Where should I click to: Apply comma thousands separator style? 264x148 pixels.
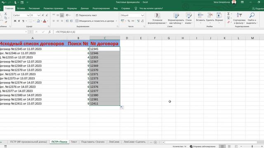[x=133, y=21]
